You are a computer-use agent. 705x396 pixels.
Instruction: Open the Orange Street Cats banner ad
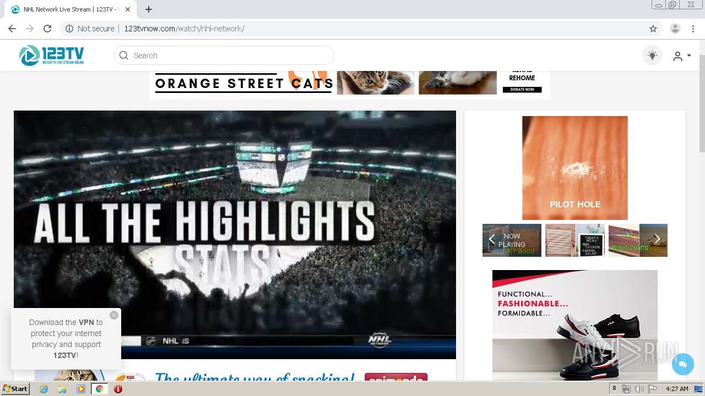(349, 84)
